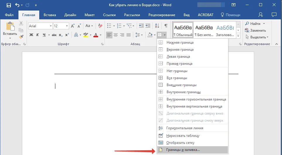
Task: Sort text with the A-Z sort icon
Action: (x=157, y=26)
